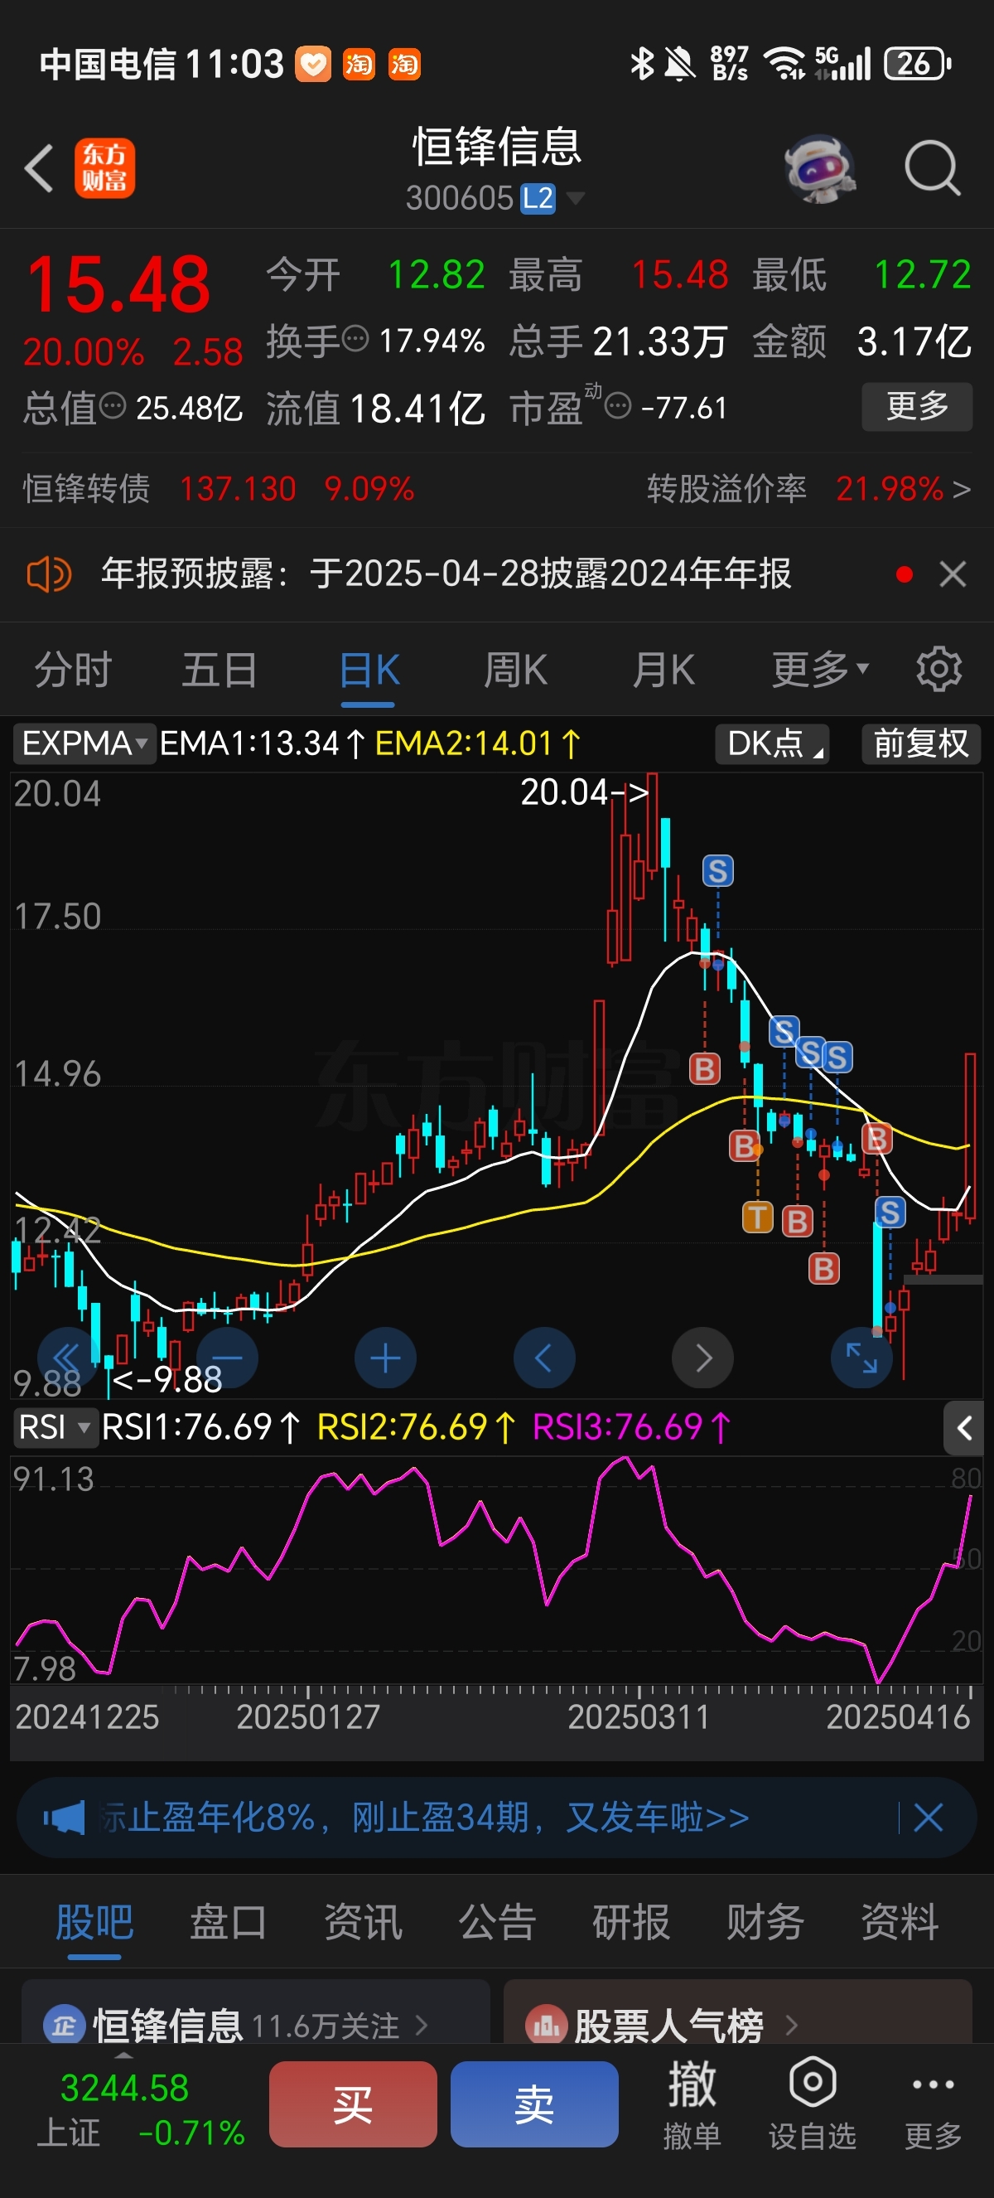Tap the orange T marker on chart

pyautogui.click(x=757, y=1218)
